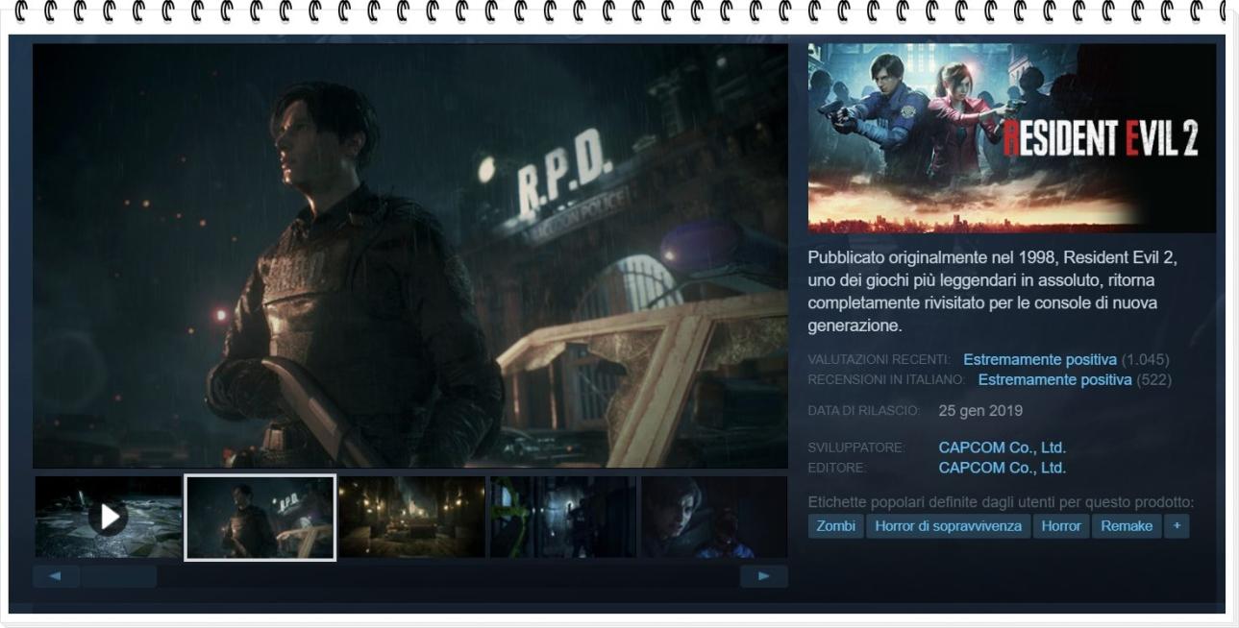Click the left arrow of the thumbnail strip
Viewport: 1239px width, 628px height.
[56, 576]
